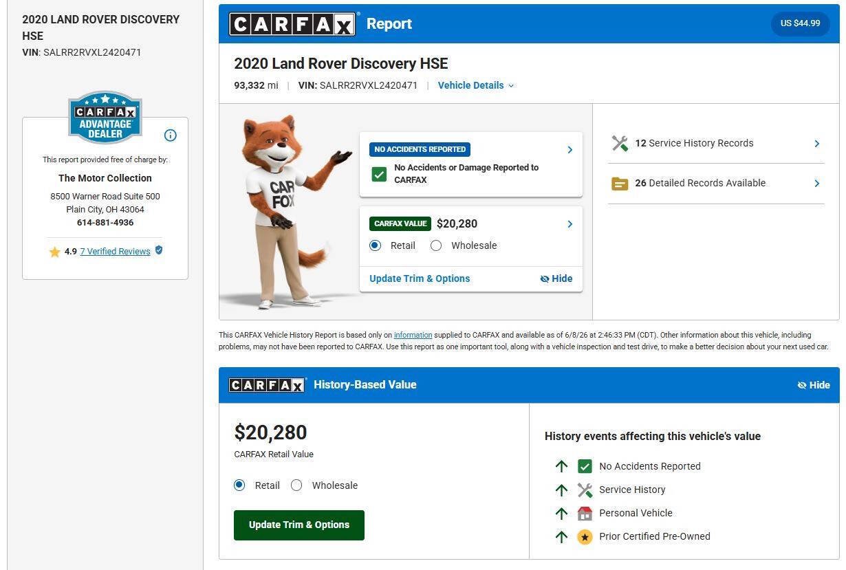
Task: Select Retail radio under CARFAX Retail Value
Action: [239, 485]
